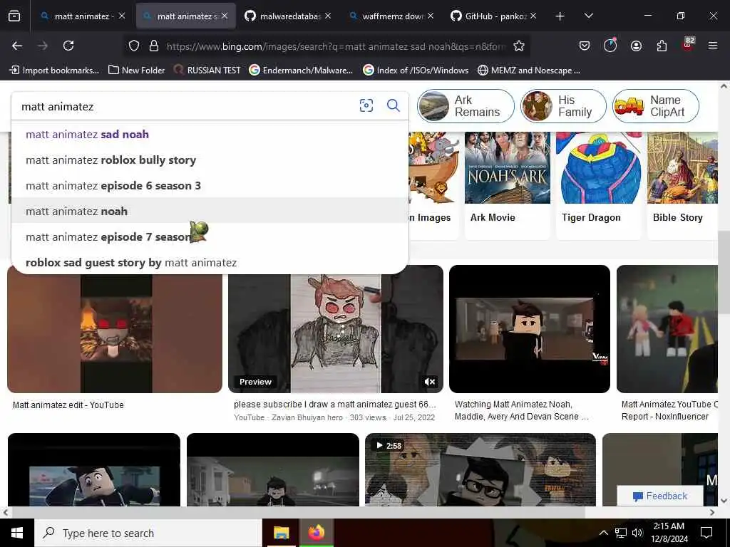Open Firefox application menu

pyautogui.click(x=713, y=46)
